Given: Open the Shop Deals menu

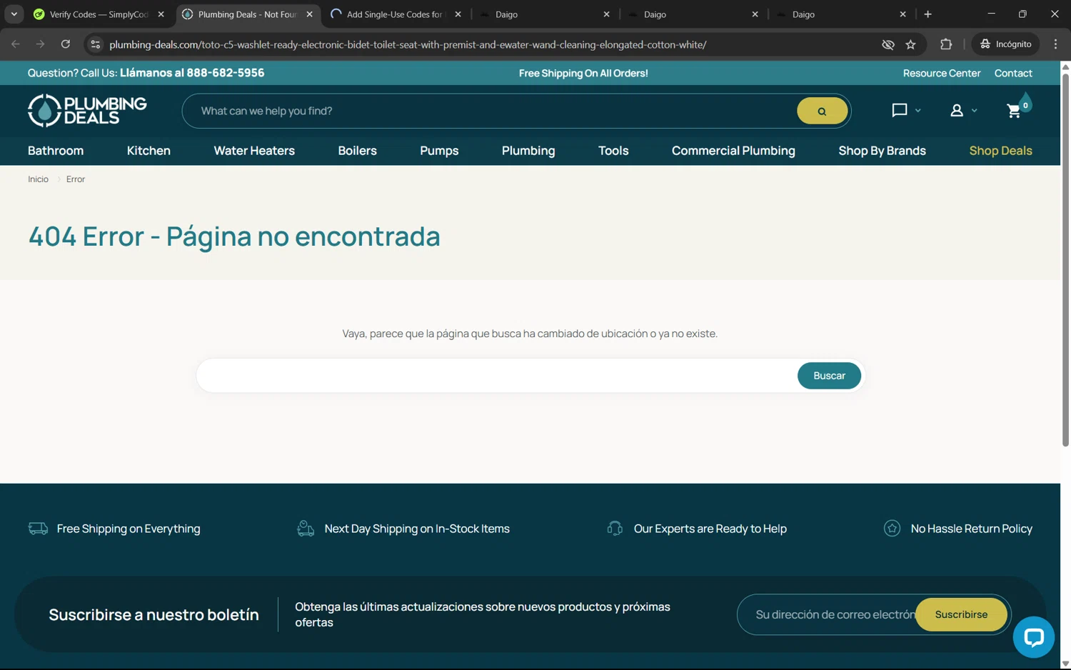Looking at the screenshot, I should pyautogui.click(x=1000, y=151).
